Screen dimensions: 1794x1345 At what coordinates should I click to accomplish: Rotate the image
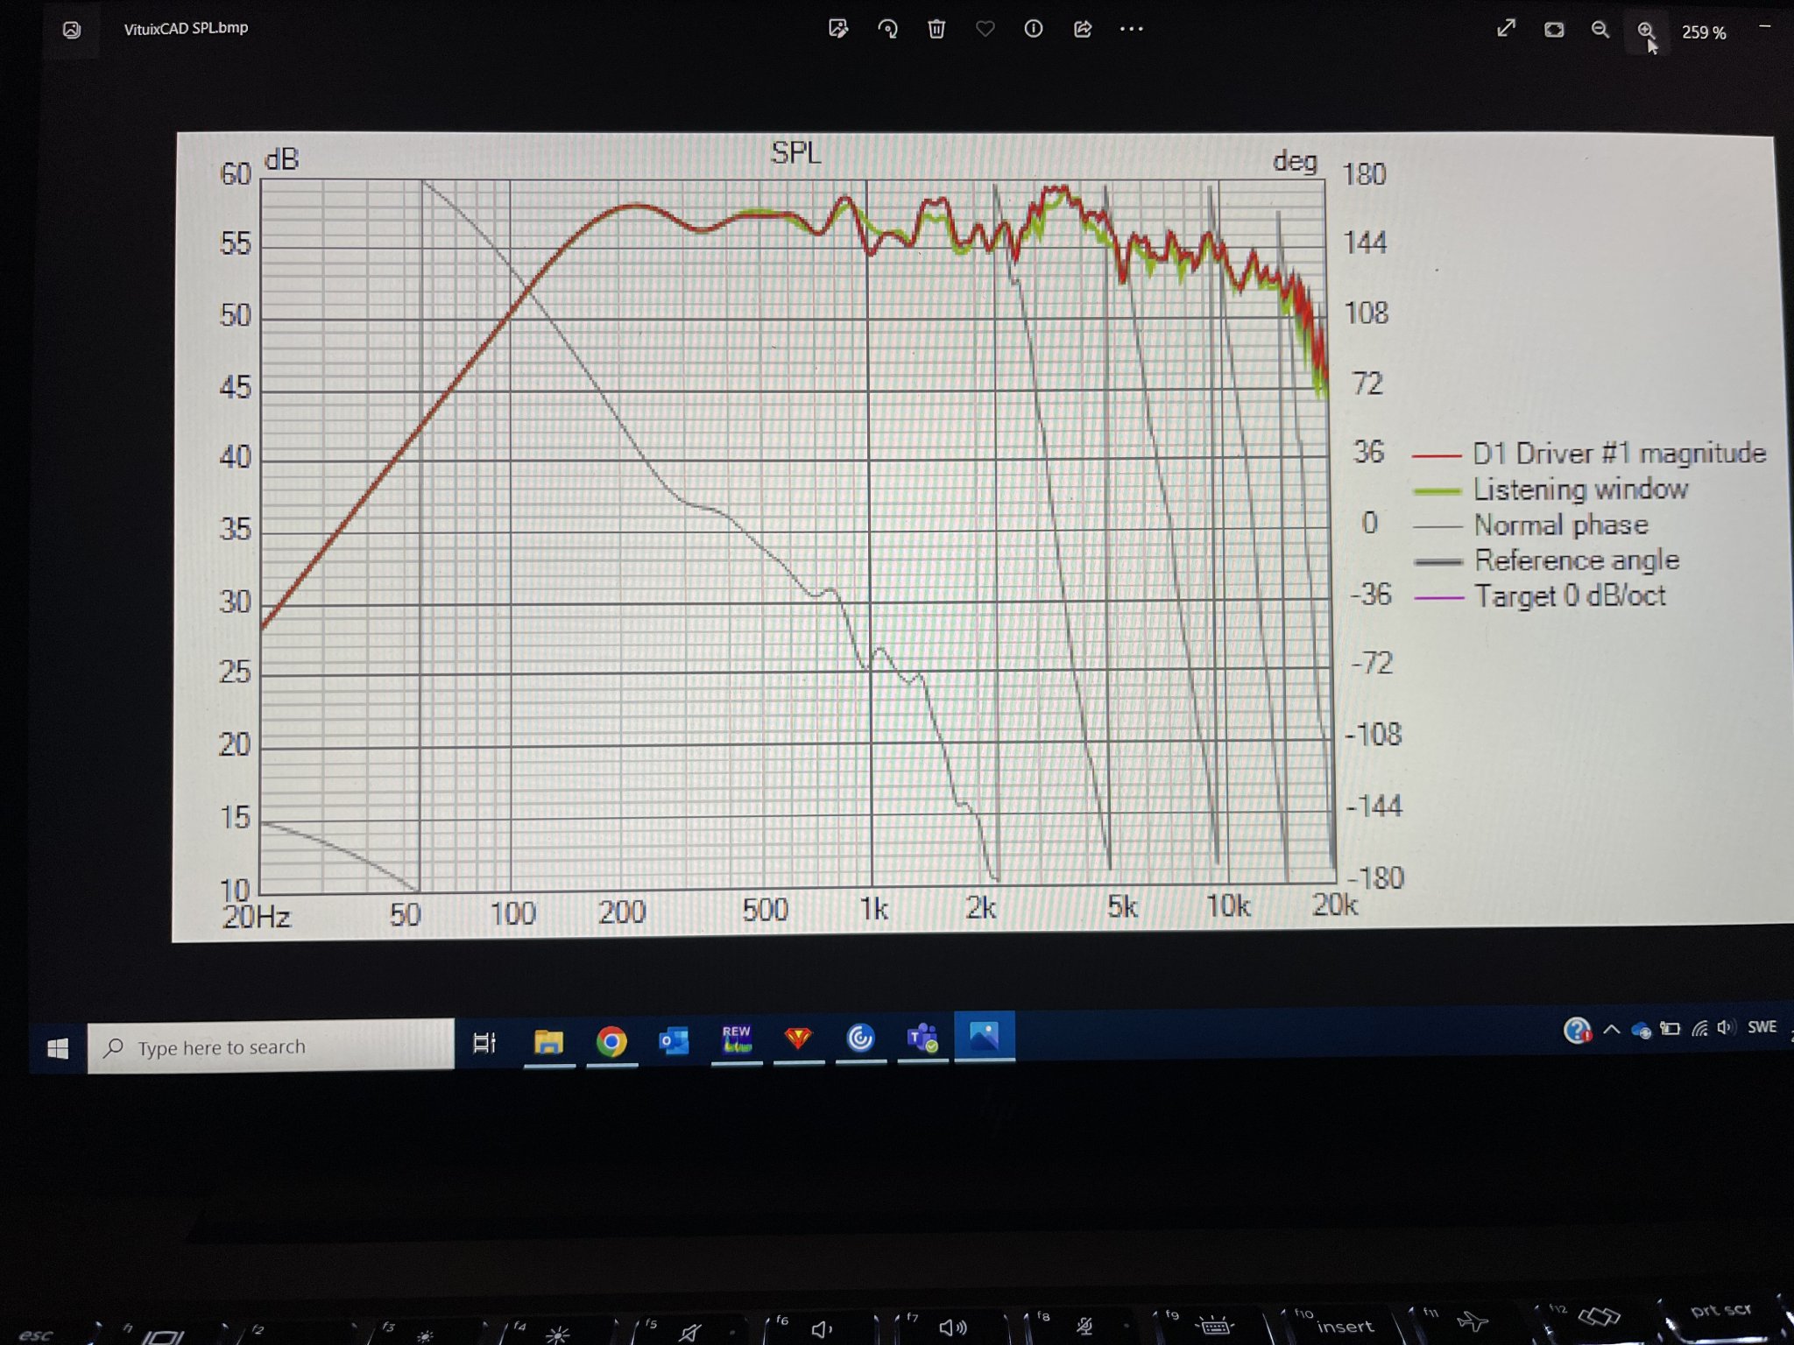887,29
